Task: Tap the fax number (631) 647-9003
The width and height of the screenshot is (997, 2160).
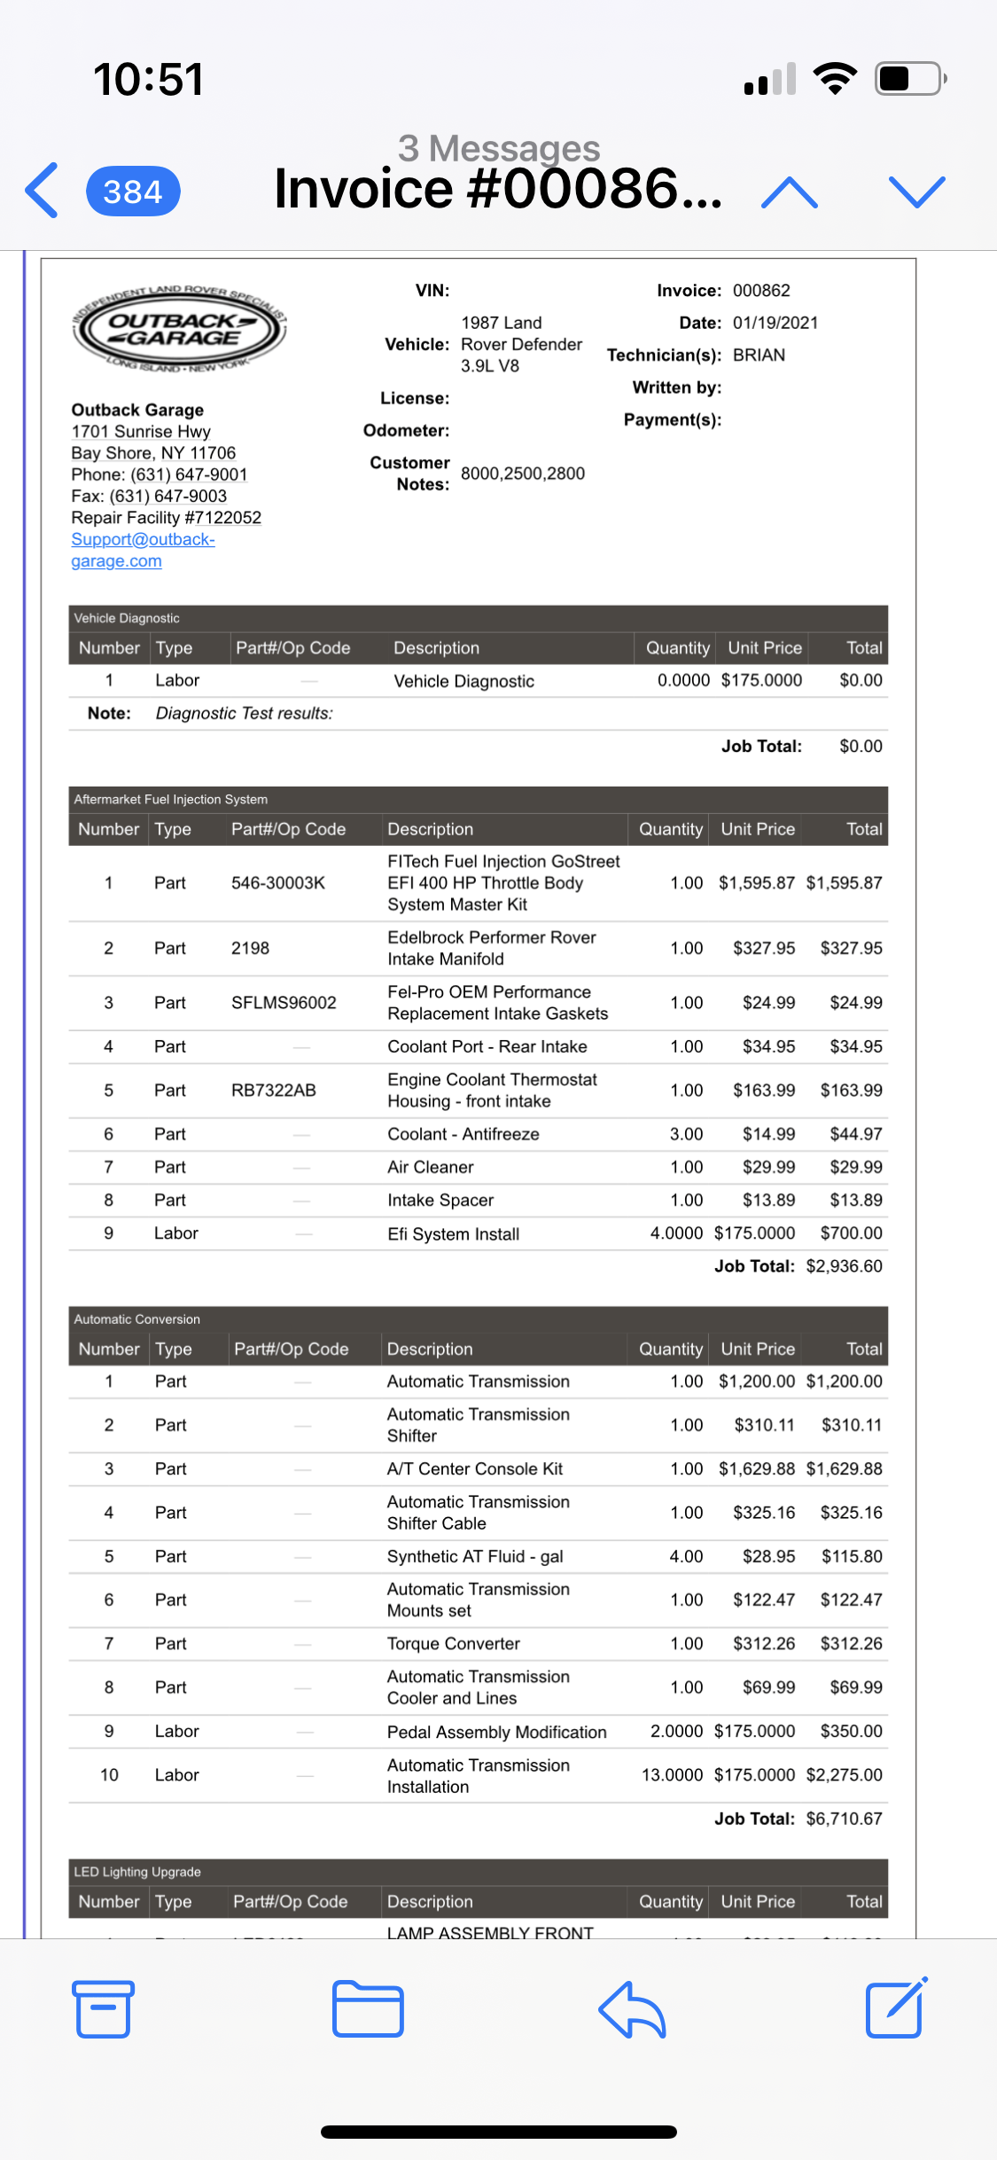Action: 167,496
